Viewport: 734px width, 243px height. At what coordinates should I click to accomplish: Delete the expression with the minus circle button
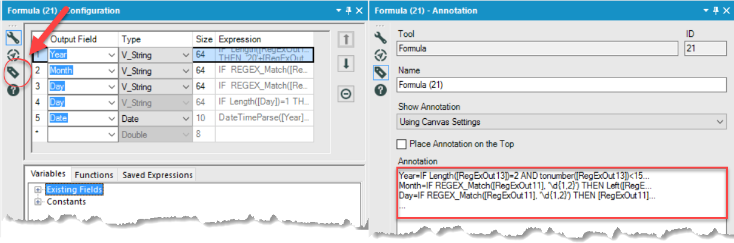pos(345,94)
